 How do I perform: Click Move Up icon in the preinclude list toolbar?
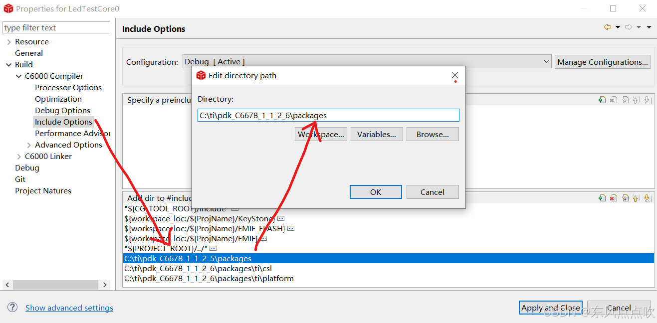coord(636,100)
